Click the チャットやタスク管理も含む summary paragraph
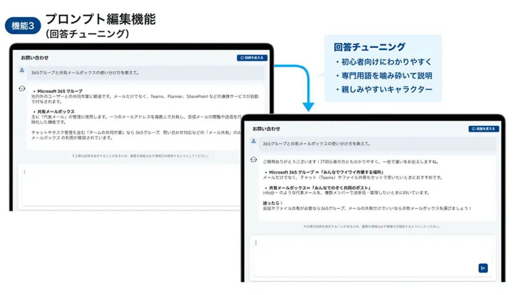The width and height of the screenshot is (524, 295). tap(136, 135)
